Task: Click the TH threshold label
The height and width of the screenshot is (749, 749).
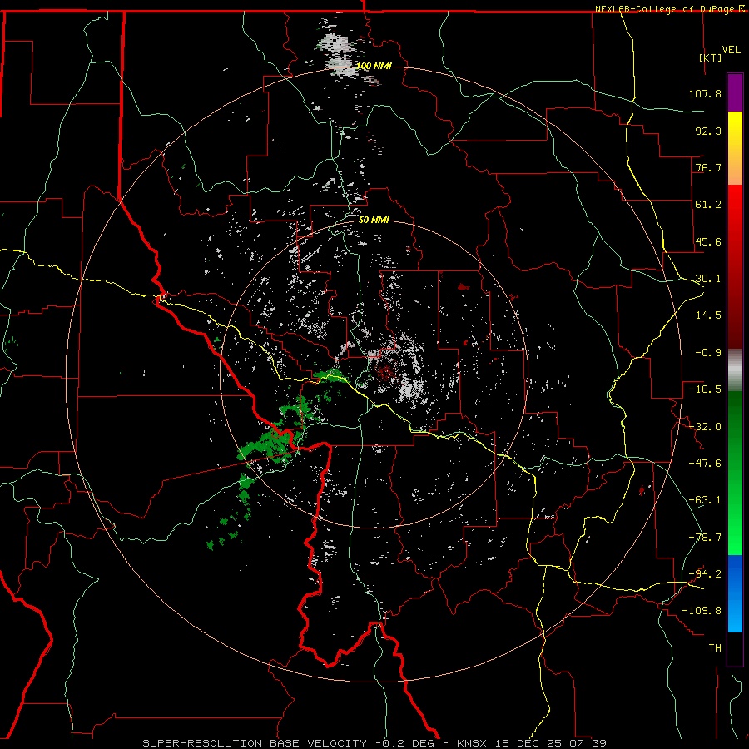Action: [715, 648]
